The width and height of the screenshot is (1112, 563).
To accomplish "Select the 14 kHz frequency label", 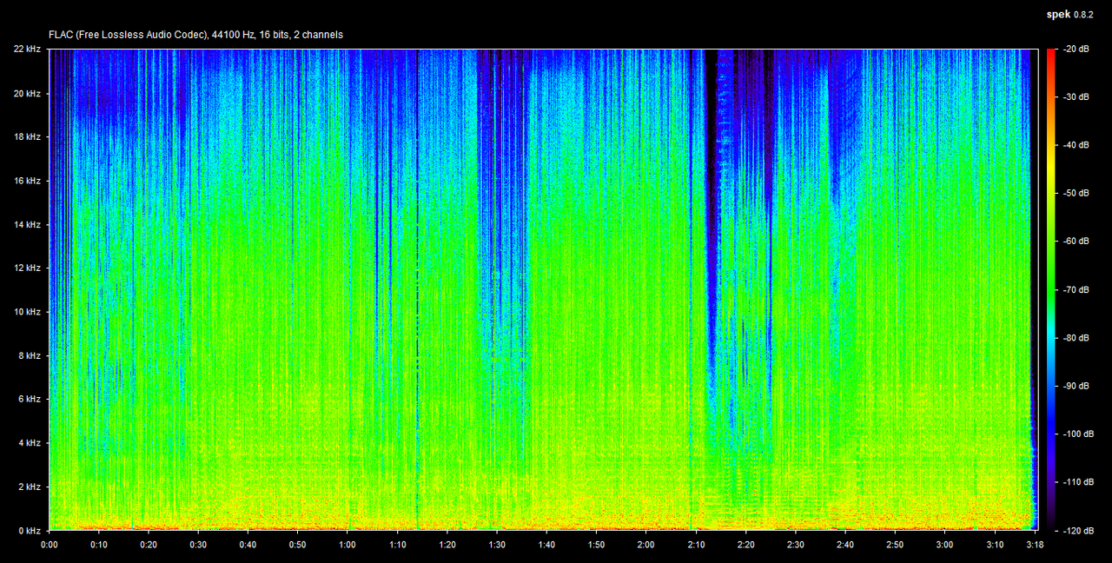I will pyautogui.click(x=27, y=224).
